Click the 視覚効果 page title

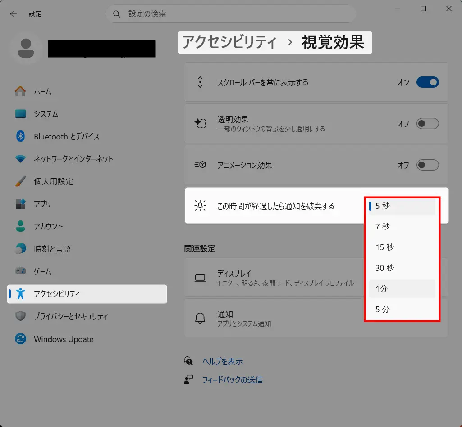pyautogui.click(x=333, y=42)
